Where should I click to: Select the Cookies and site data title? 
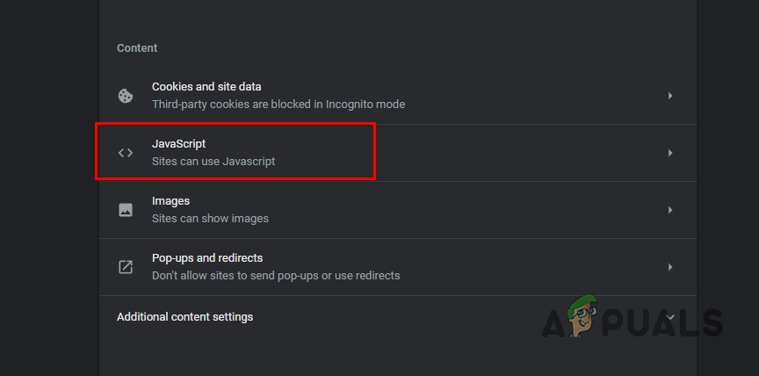(206, 87)
